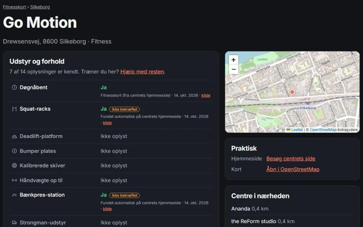Image resolution: width=363 pixels, height=227 pixels.
Task: Click 'Ikke oplyst' value for Deadlift-platform
Action: [114, 136]
